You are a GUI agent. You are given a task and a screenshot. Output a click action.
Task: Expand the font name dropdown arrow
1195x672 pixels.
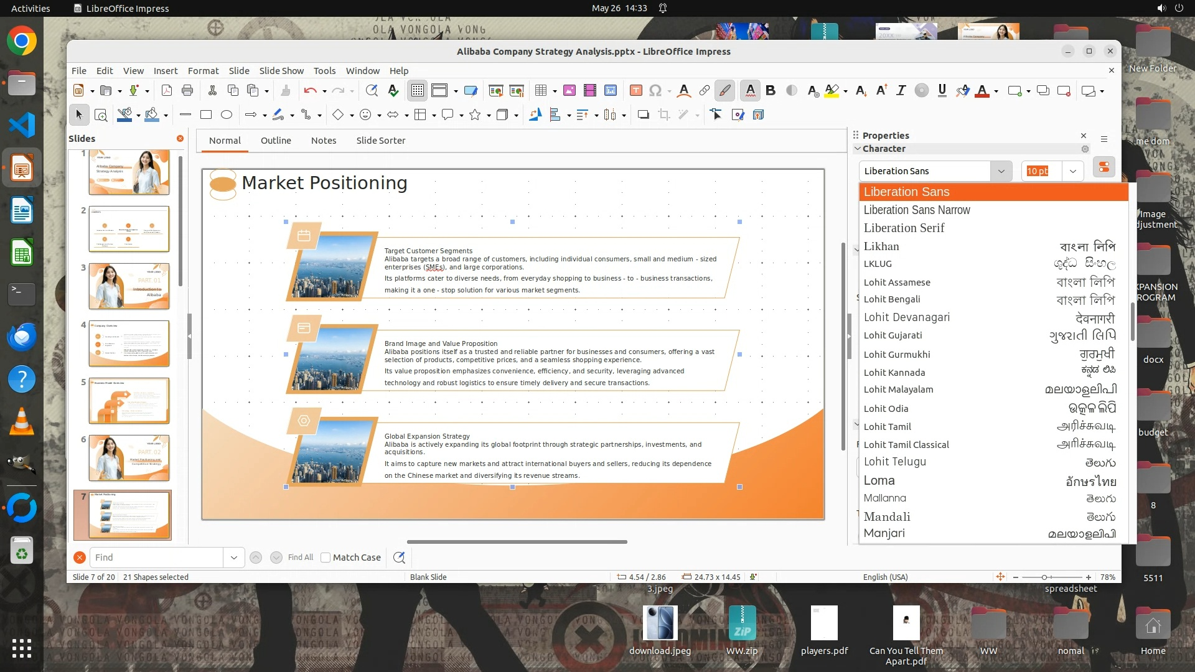pyautogui.click(x=1001, y=171)
